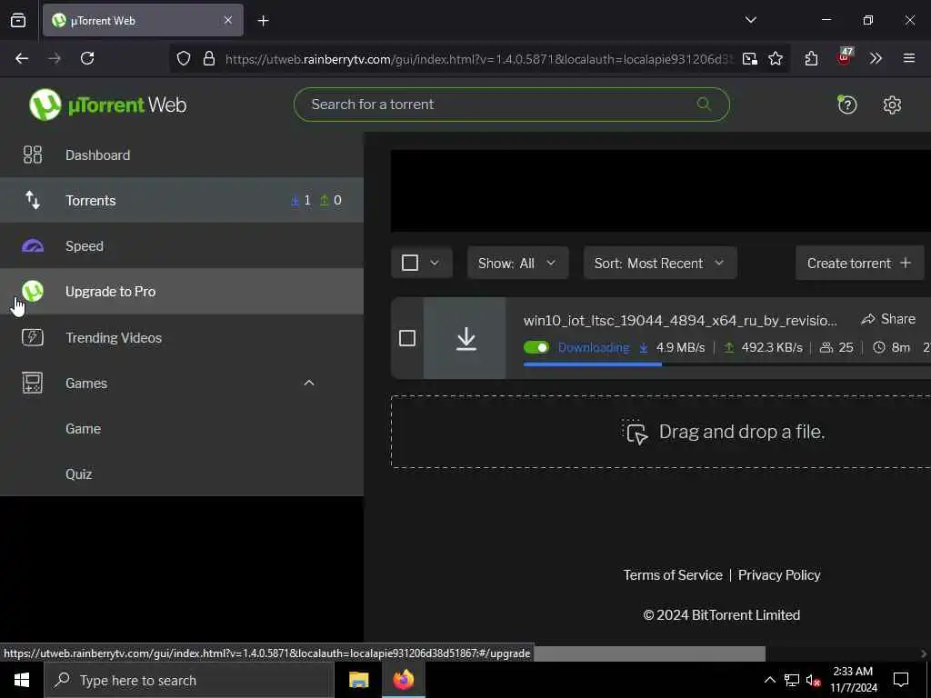Viewport: 931px width, 698px height.
Task: Click the drag and drop file icon
Action: 636,432
